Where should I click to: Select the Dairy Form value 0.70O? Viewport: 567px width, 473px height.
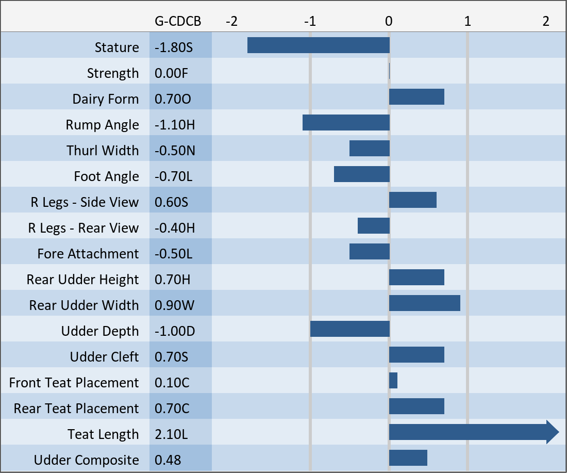173,99
